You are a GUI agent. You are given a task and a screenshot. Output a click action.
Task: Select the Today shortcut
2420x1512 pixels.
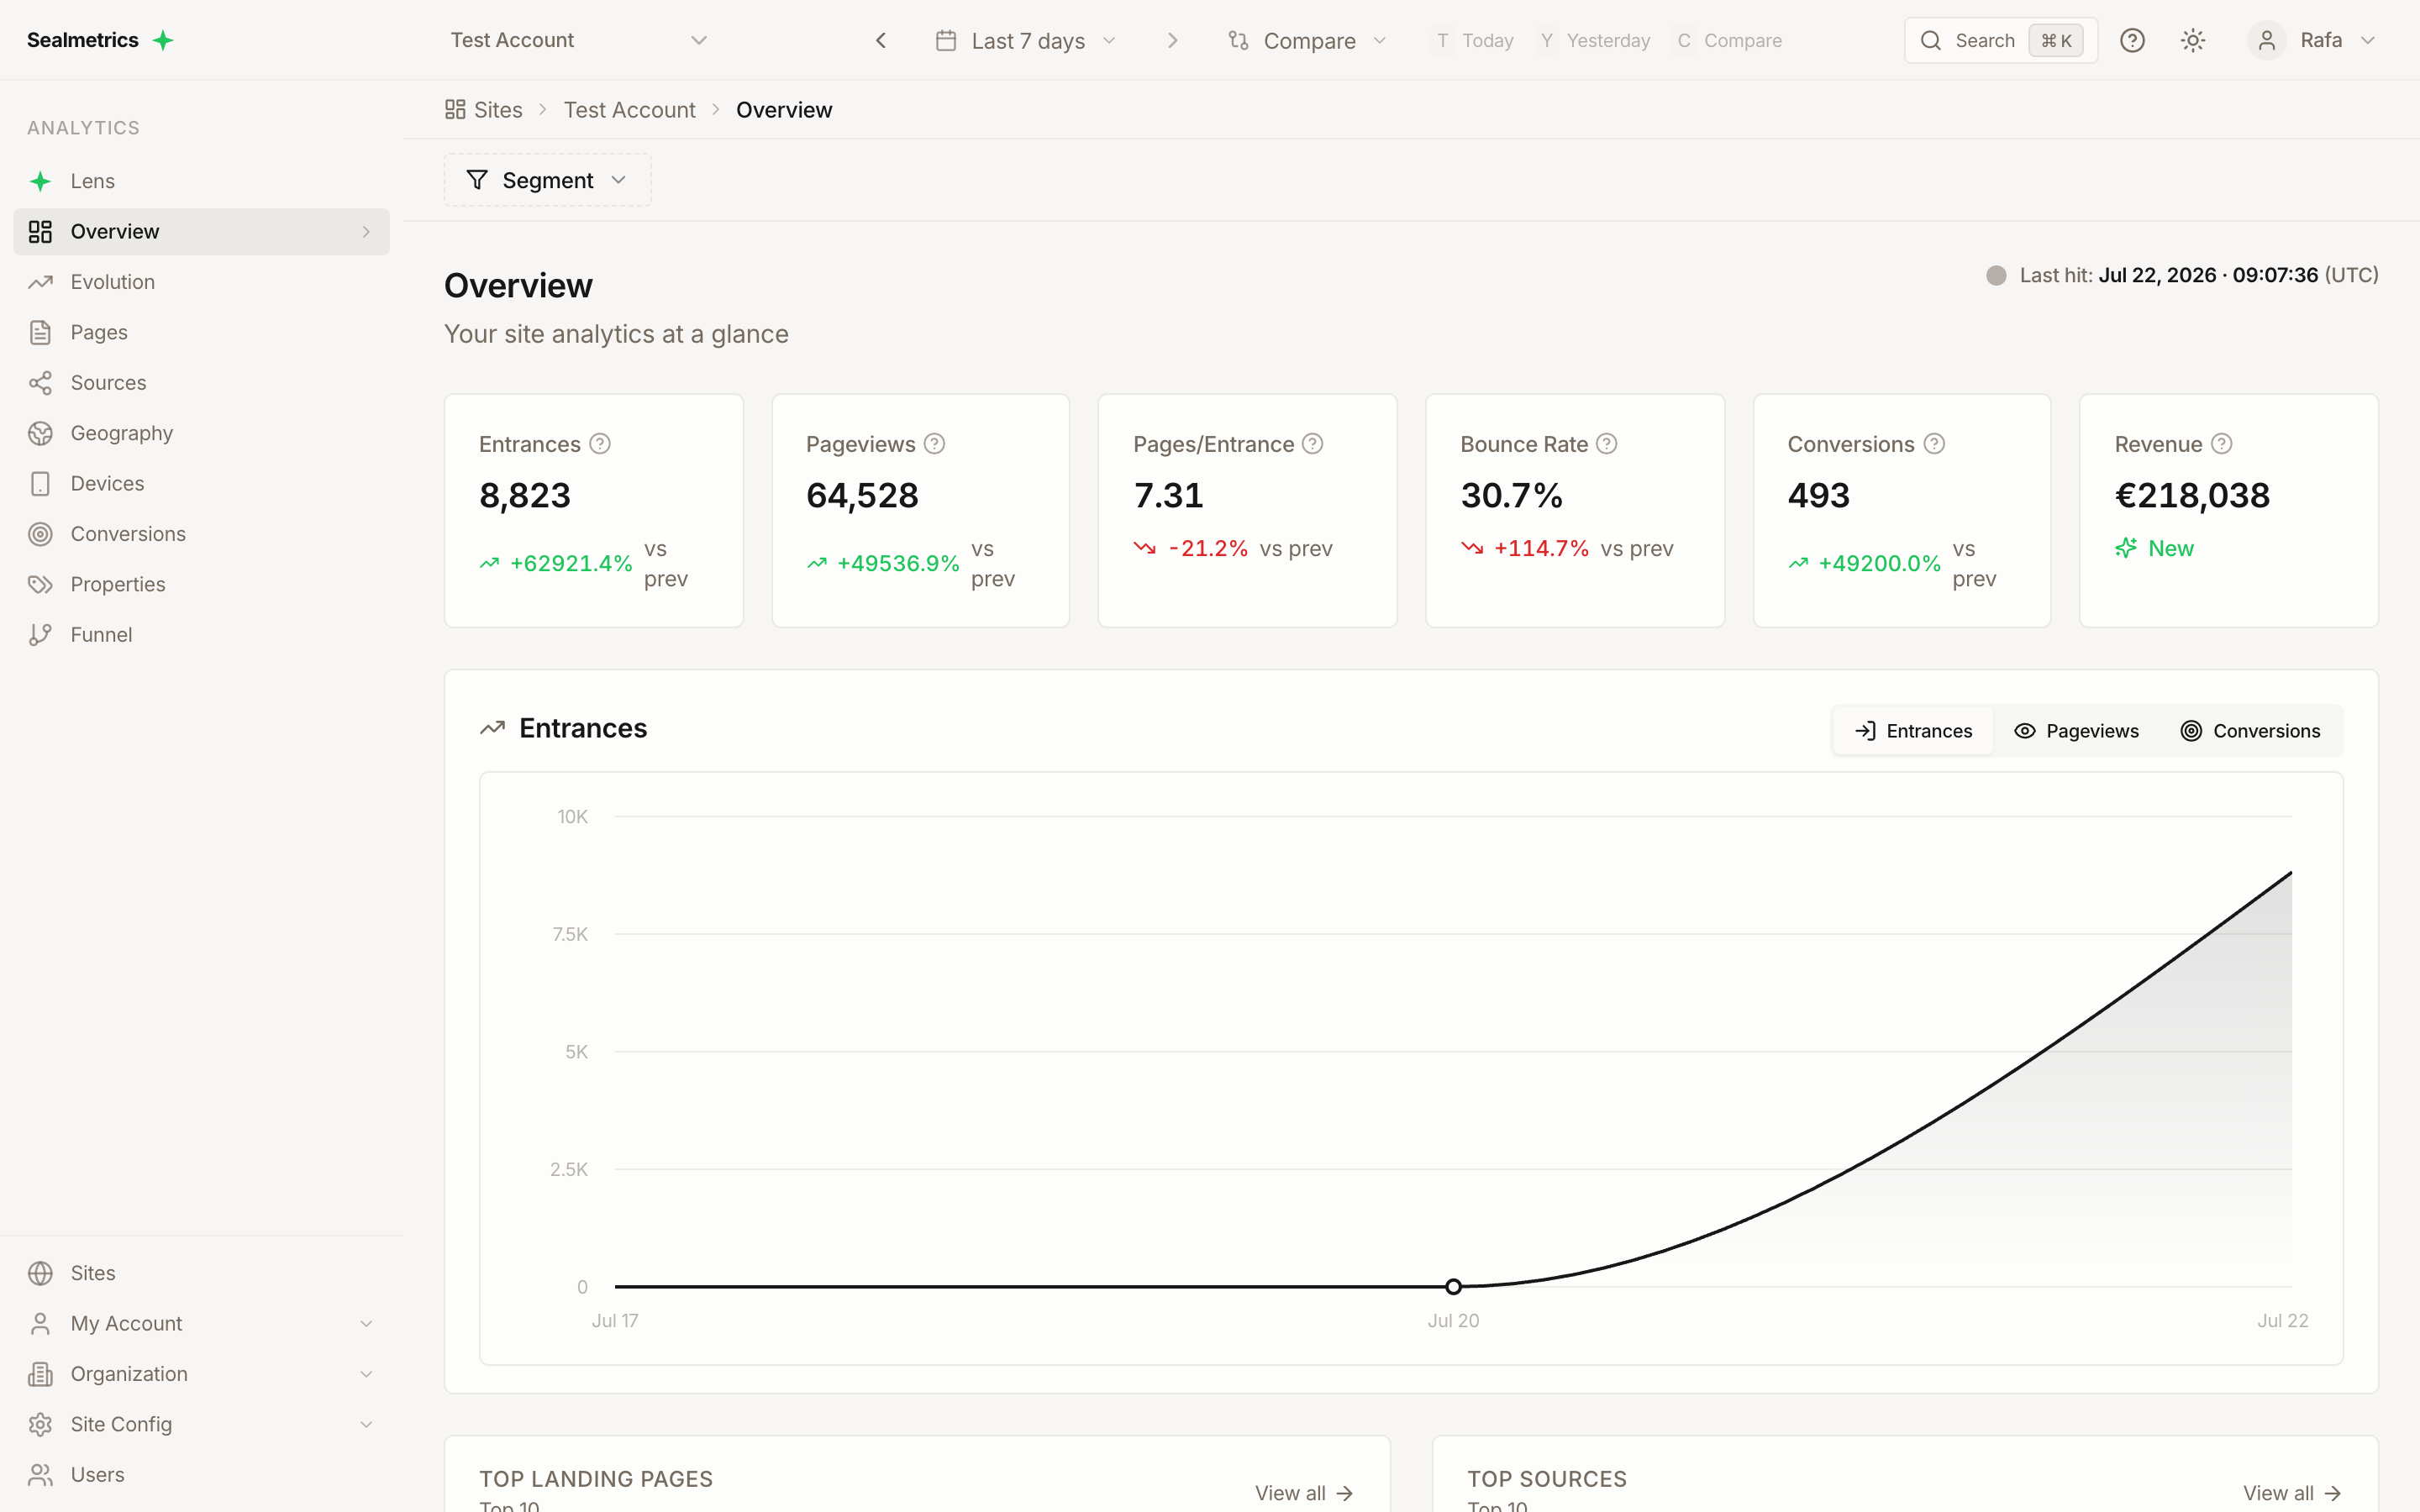pyautogui.click(x=1475, y=40)
